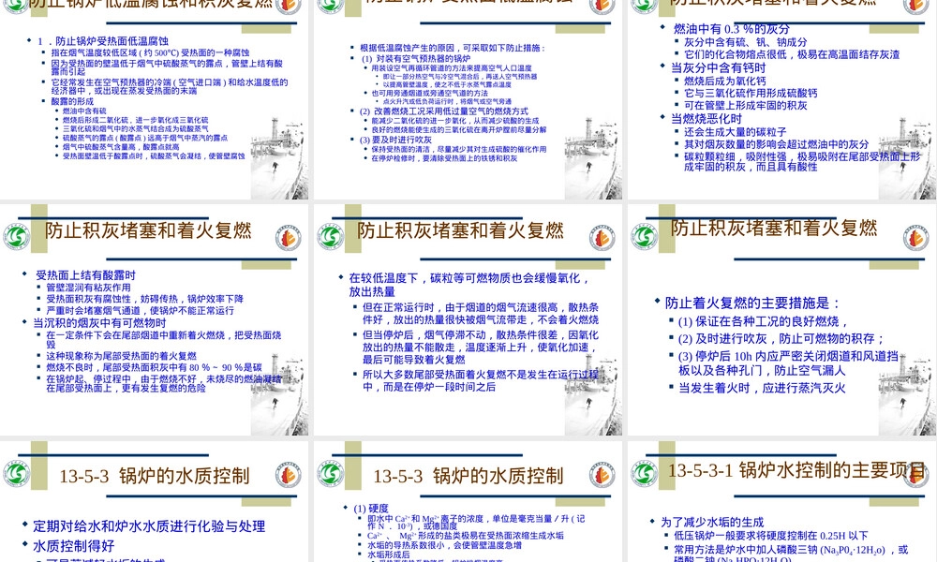The height and width of the screenshot is (562, 937).
Task: Click the line 水质控制得好
Action: pos(73,546)
